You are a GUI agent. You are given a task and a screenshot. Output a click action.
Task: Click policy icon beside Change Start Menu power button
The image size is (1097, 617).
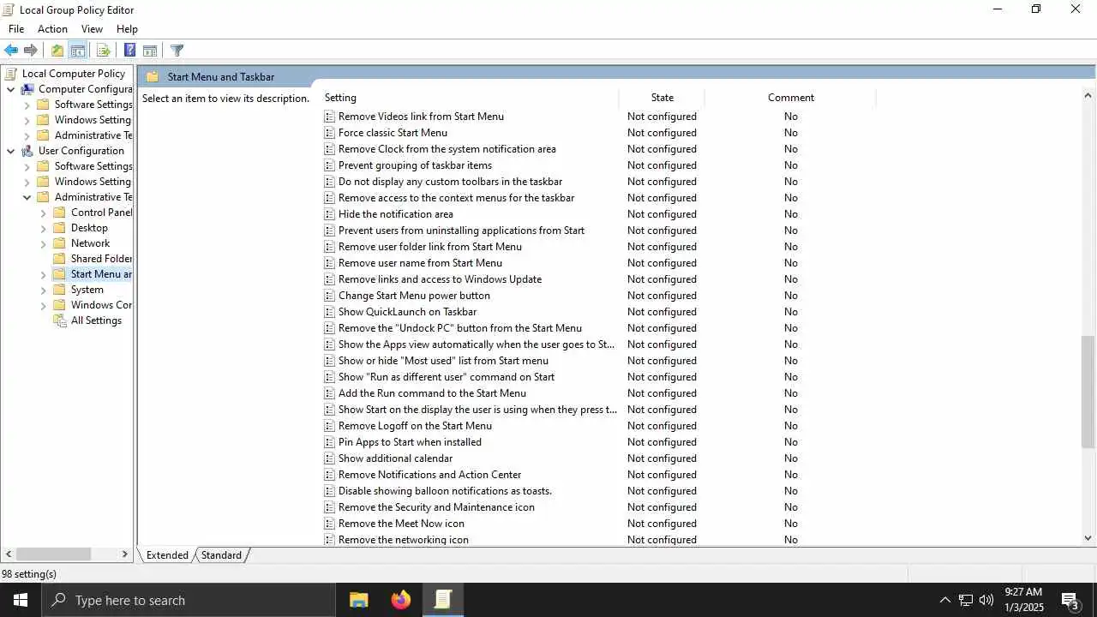tap(329, 296)
